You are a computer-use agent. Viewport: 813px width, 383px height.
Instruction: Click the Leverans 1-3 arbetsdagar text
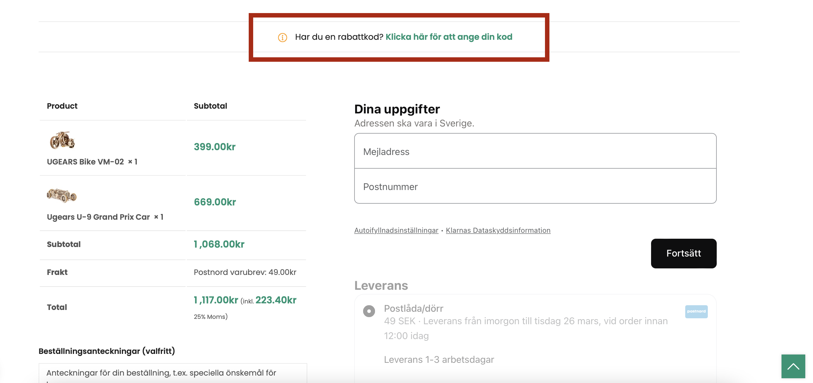(x=439, y=360)
